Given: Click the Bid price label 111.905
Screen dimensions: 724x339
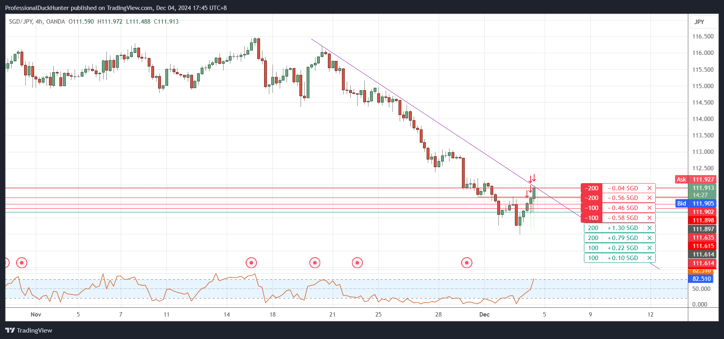Looking at the screenshot, I should pyautogui.click(x=703, y=204).
